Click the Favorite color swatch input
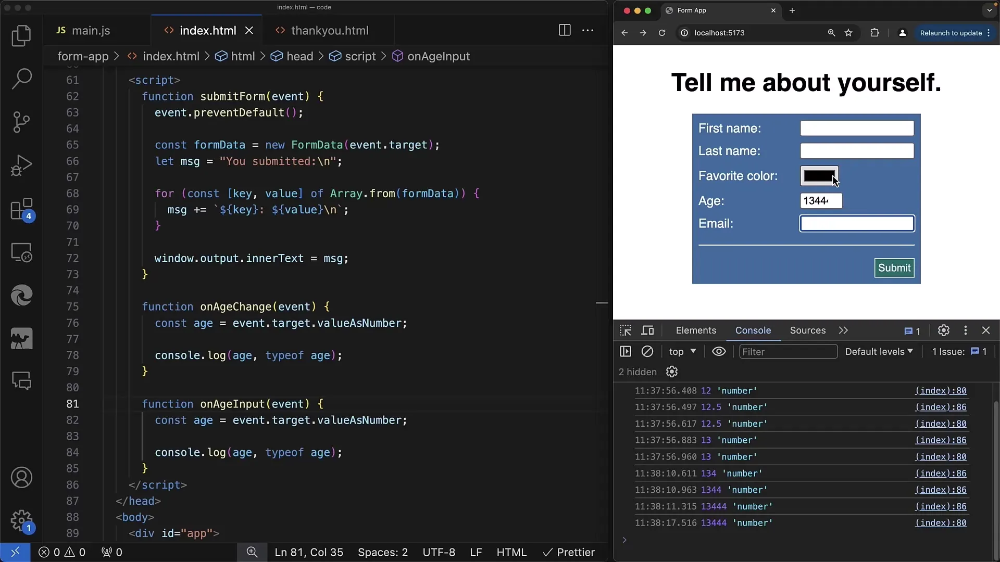This screenshot has height=562, width=1000. 819,176
